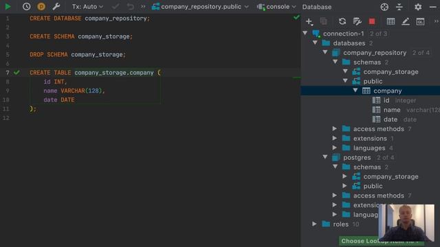This screenshot has height=247, width=440.
Task: Click the red stop square to disconnect
Action: [x=372, y=21]
